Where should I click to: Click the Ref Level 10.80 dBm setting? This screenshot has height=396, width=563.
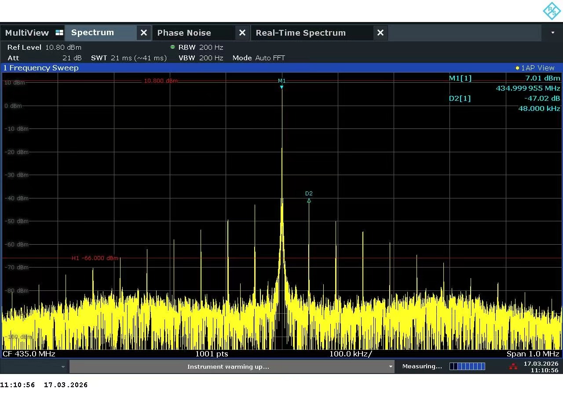[x=44, y=48]
